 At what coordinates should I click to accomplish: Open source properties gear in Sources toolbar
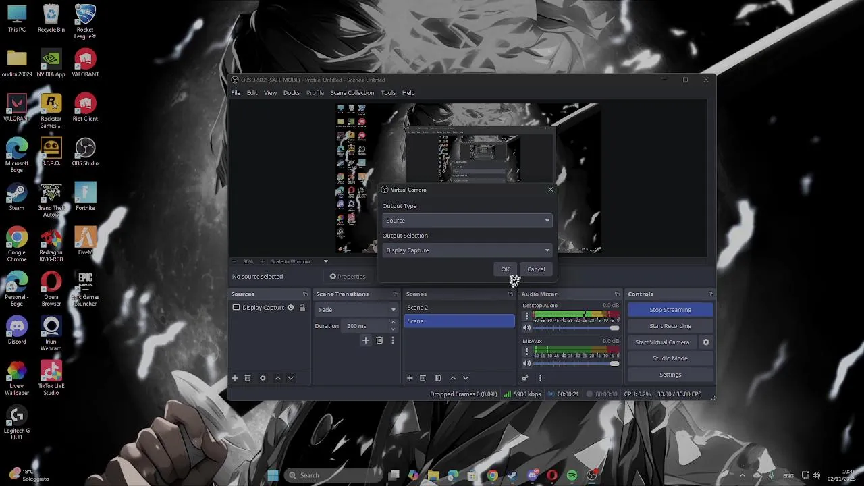[x=263, y=378]
